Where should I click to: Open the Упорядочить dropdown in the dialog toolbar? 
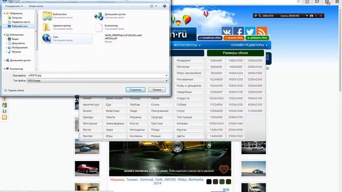[14, 6]
